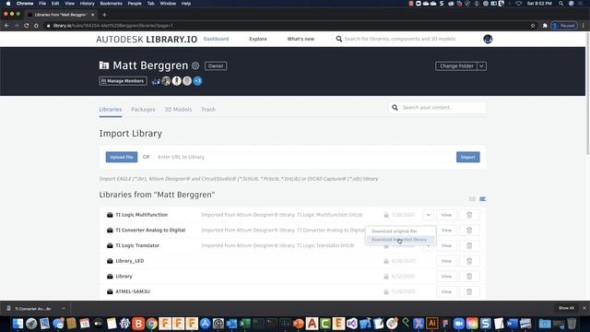
Task: Click the Upload File button
Action: point(122,157)
